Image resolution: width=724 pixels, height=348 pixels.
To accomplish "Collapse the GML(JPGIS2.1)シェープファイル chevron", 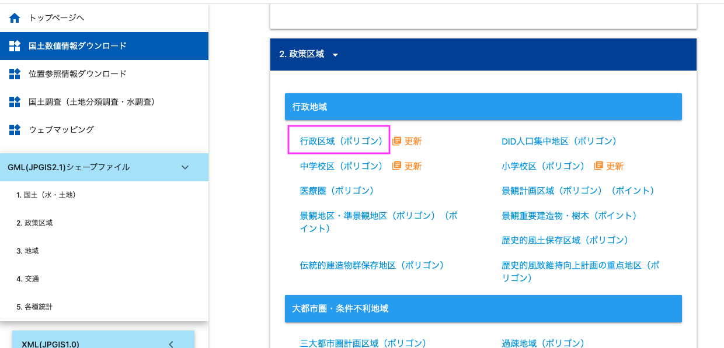I will [x=185, y=167].
